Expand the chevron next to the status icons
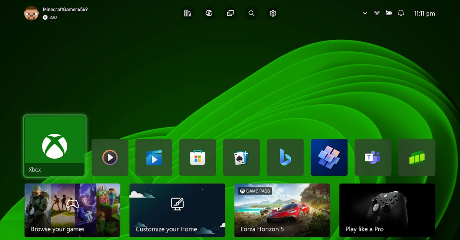 tap(365, 13)
